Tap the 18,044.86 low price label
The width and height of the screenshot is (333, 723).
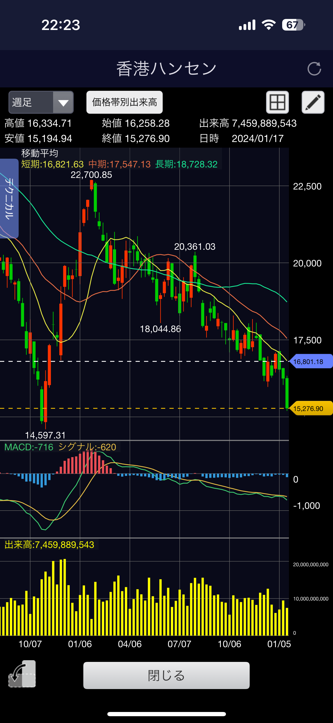click(160, 329)
